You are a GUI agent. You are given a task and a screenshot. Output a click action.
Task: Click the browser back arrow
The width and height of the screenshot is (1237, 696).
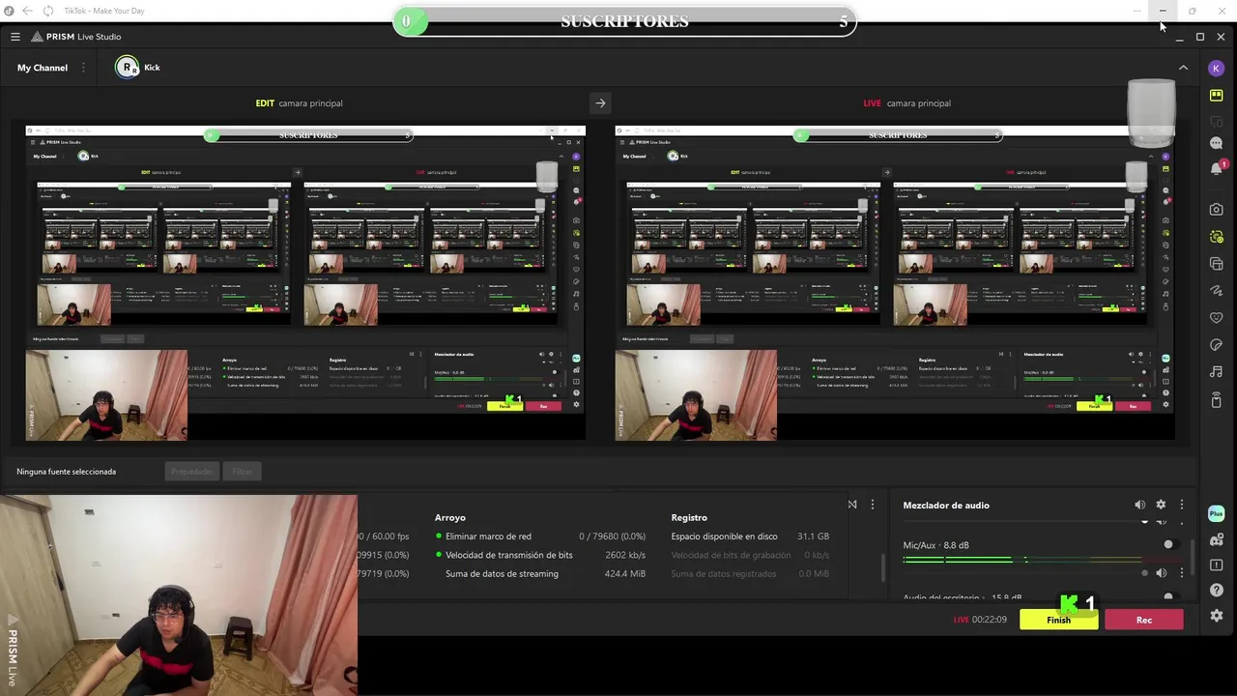[x=27, y=11]
